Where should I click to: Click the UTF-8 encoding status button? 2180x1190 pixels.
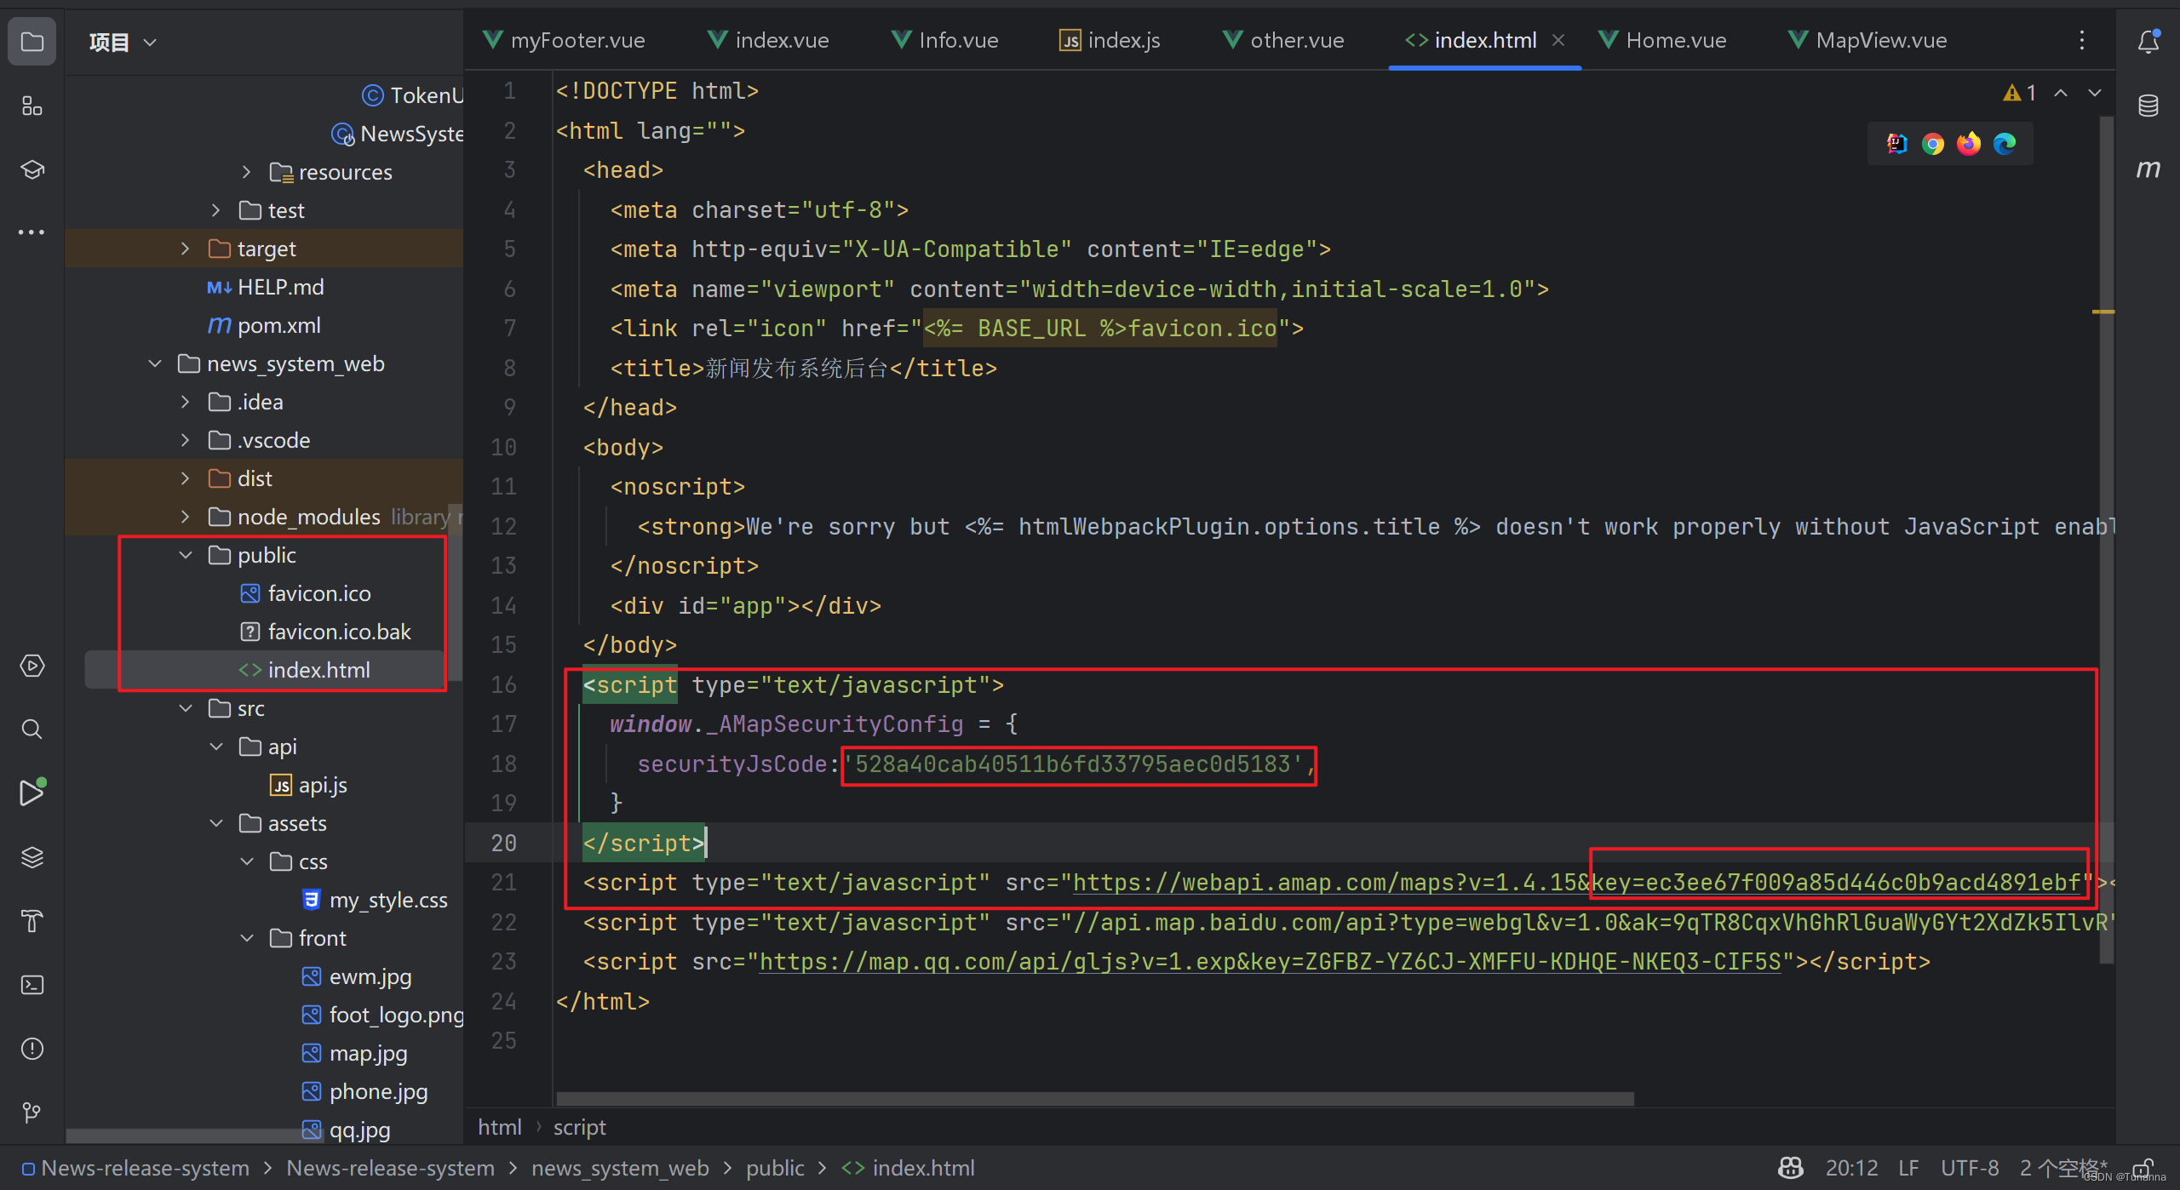pyautogui.click(x=1969, y=1168)
